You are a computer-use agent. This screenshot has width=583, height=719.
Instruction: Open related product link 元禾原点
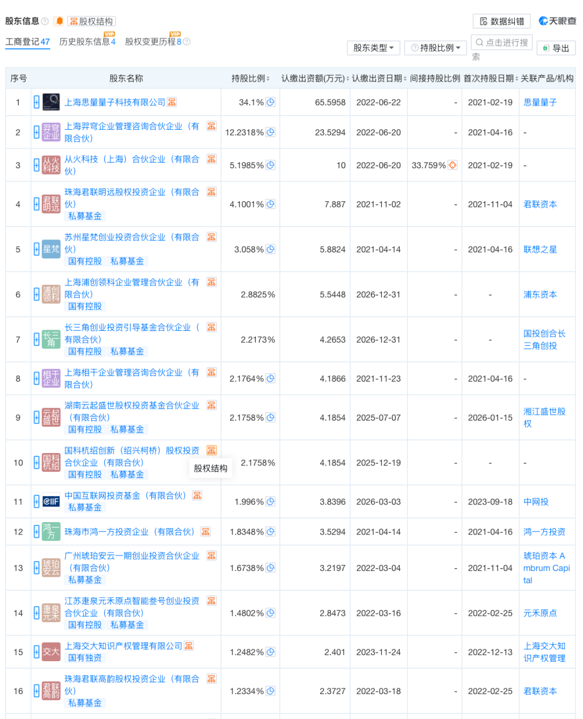click(x=540, y=613)
